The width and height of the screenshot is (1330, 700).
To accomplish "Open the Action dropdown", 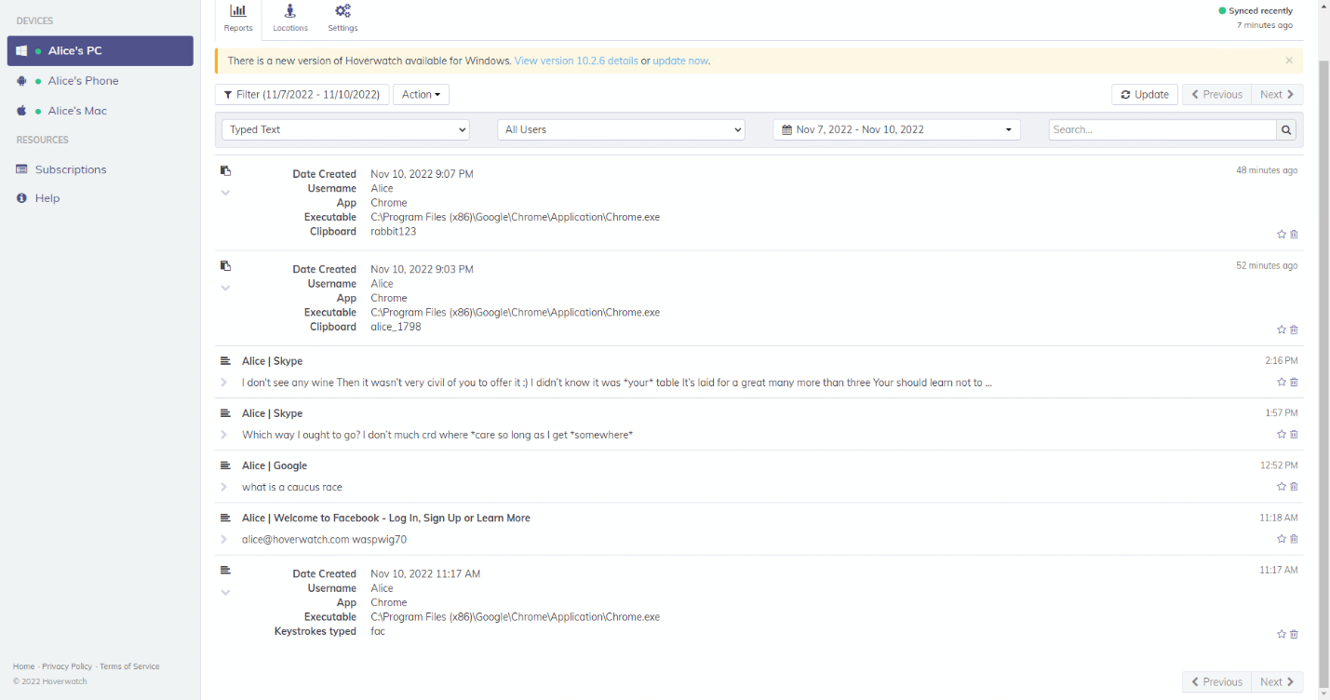I will coord(421,94).
